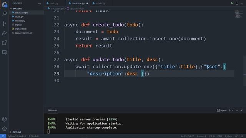Image resolution: width=246 pixels, height=138 pixels.
Task: Select the pipenv terminal profile label
Action: point(222,110)
